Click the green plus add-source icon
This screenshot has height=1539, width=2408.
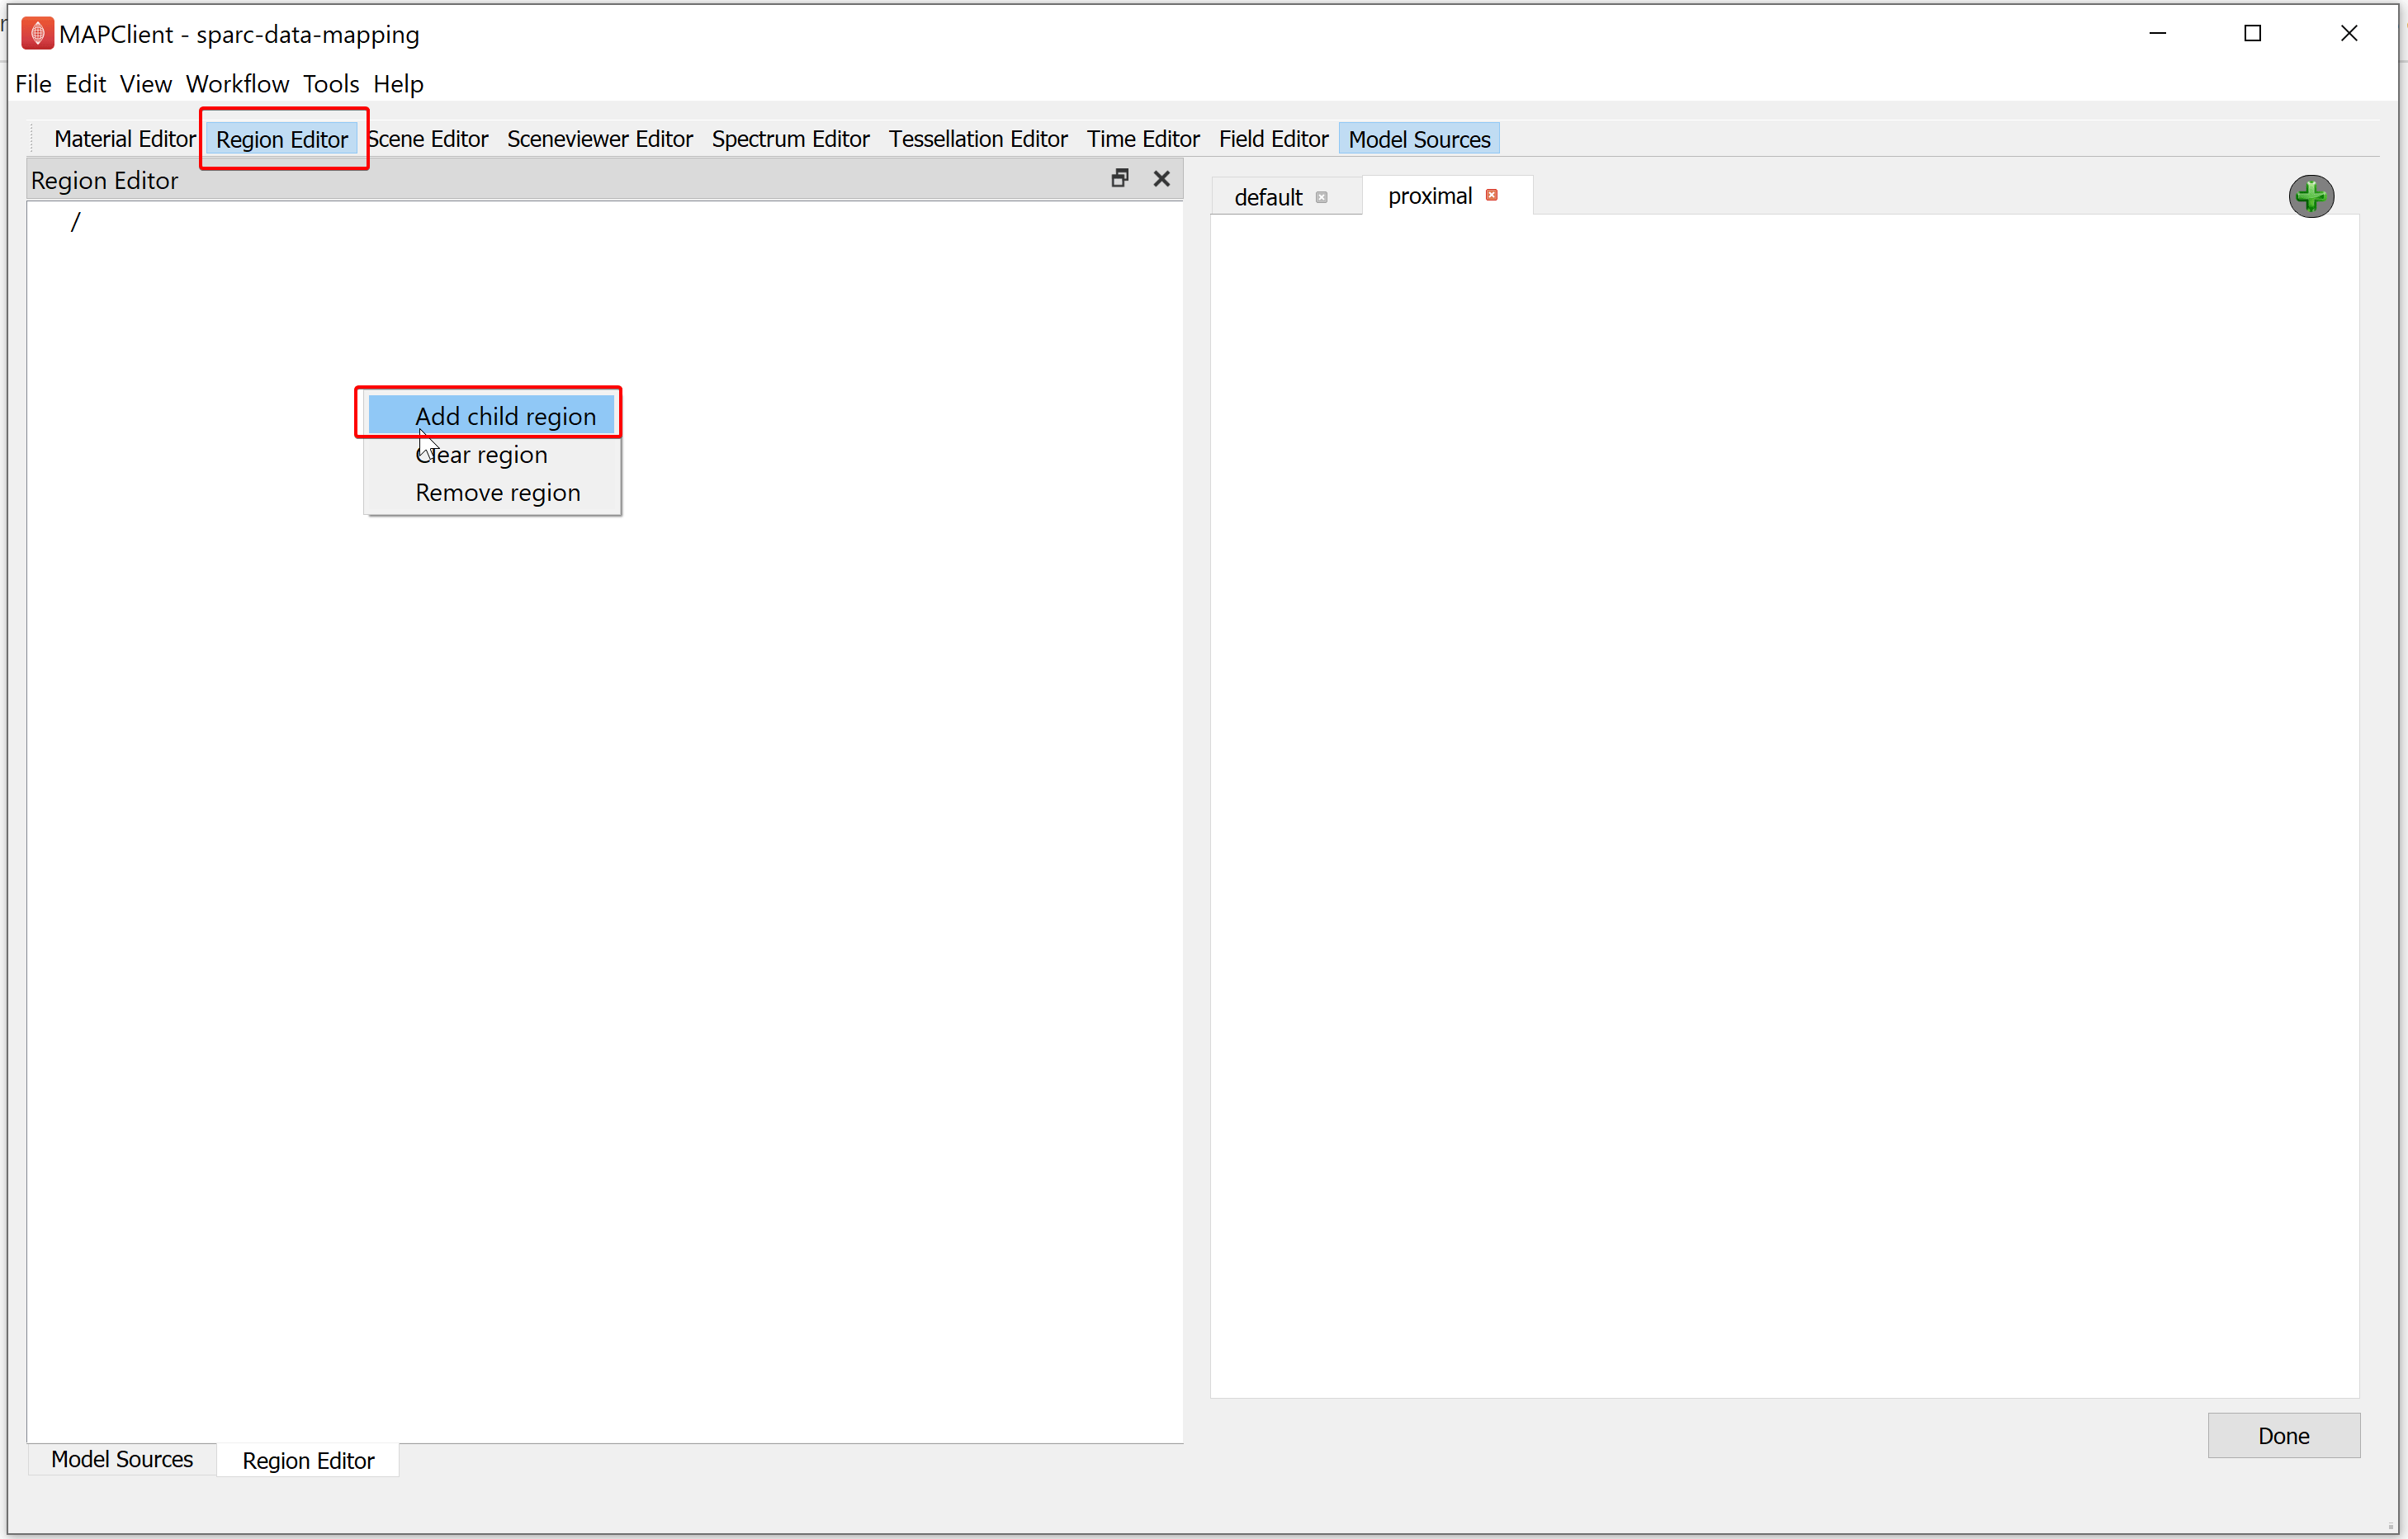click(x=2311, y=196)
